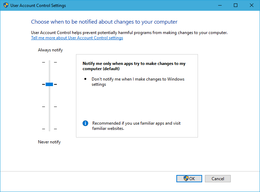Click the User Account Control Settings title text
The height and width of the screenshot is (192, 260).
tap(38, 6)
